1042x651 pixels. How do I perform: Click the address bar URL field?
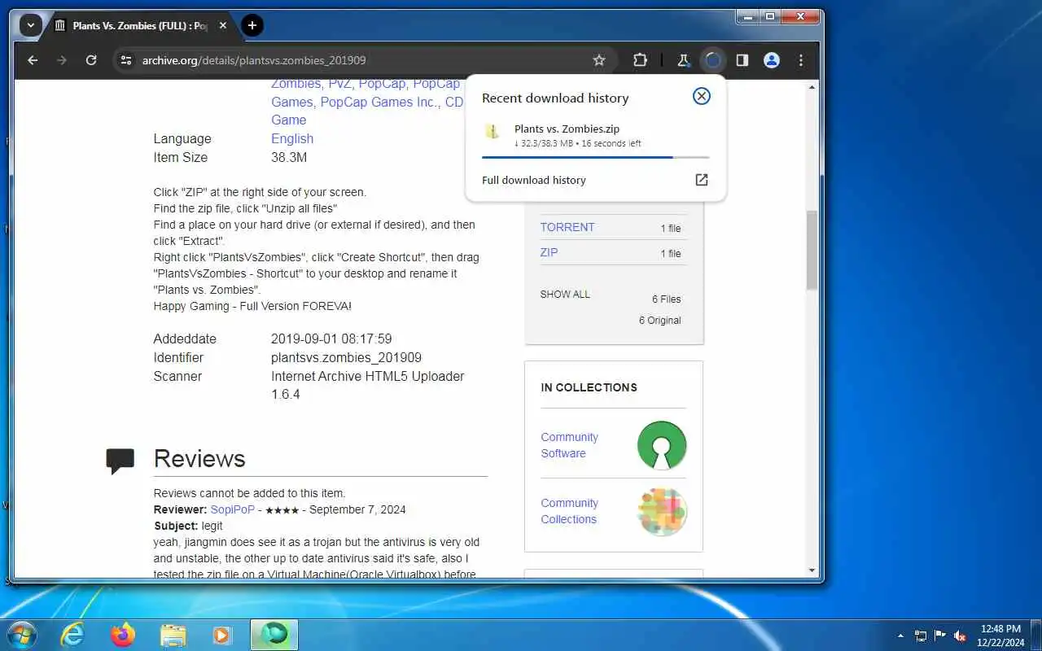362,60
